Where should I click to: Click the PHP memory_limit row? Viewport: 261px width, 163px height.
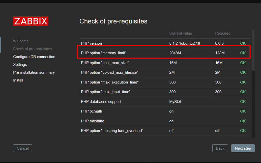[165, 53]
